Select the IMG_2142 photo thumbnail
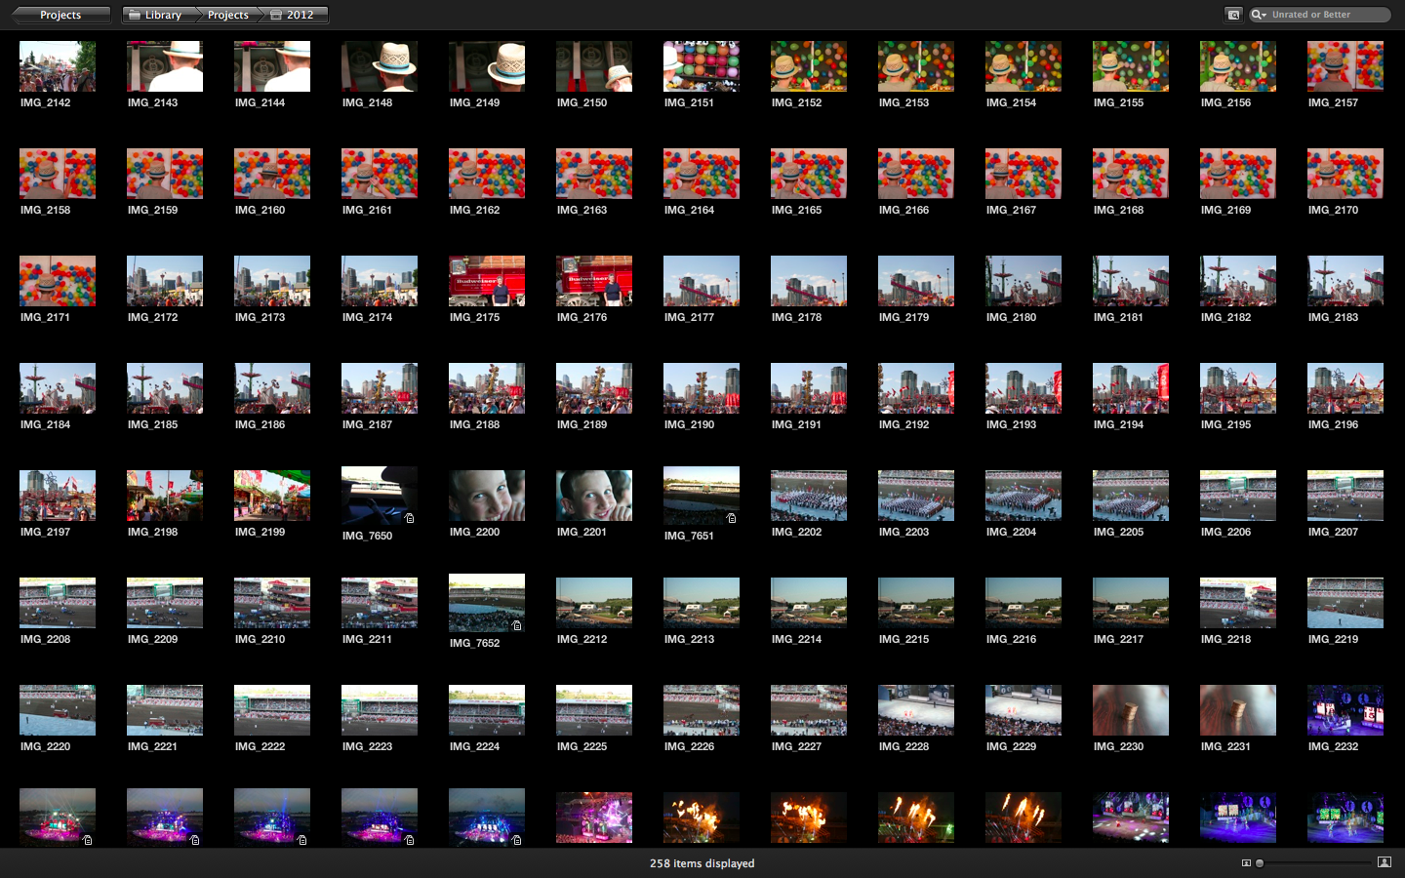1405x878 pixels. pos(58,66)
